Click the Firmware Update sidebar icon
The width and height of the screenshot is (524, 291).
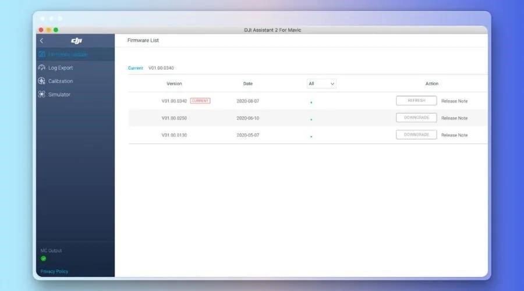42,54
